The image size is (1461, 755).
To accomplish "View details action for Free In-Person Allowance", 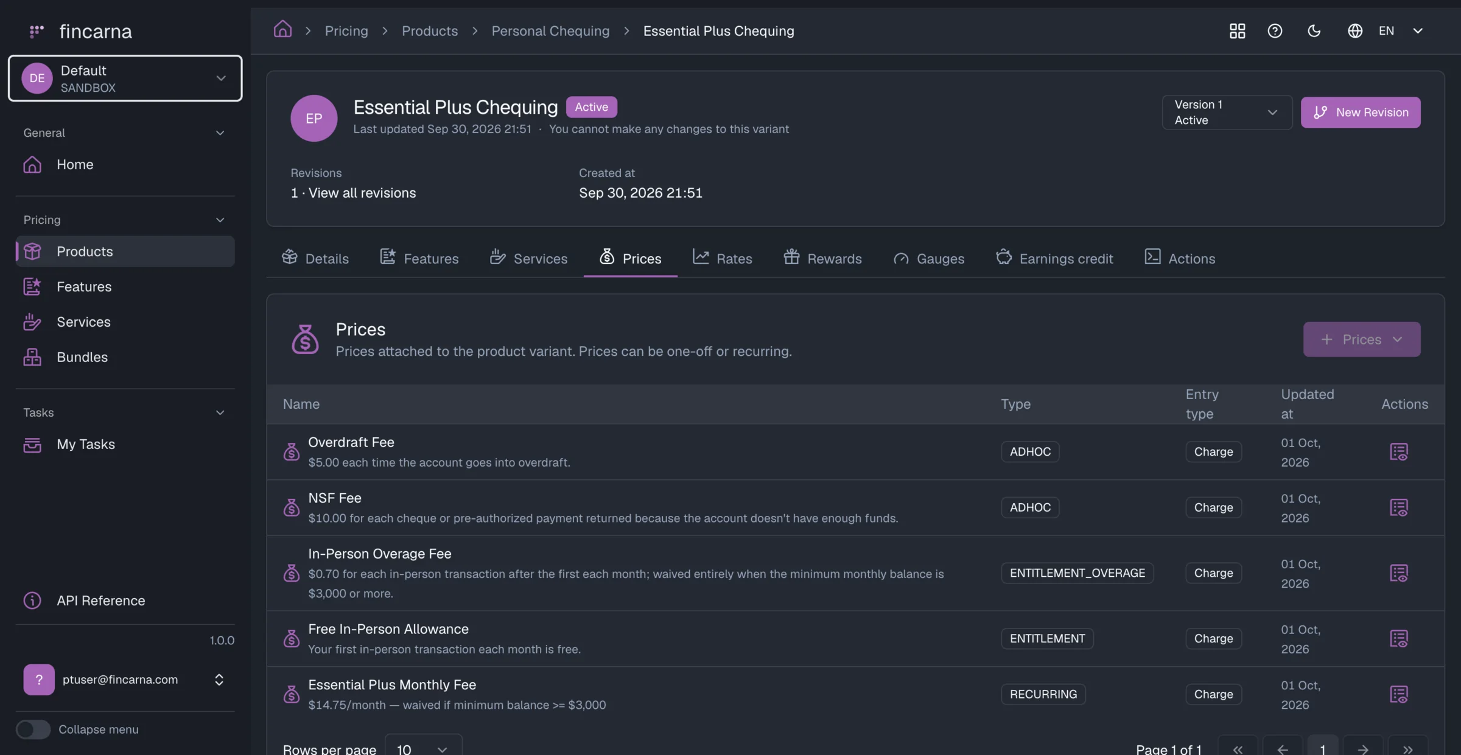I will click(x=1398, y=639).
